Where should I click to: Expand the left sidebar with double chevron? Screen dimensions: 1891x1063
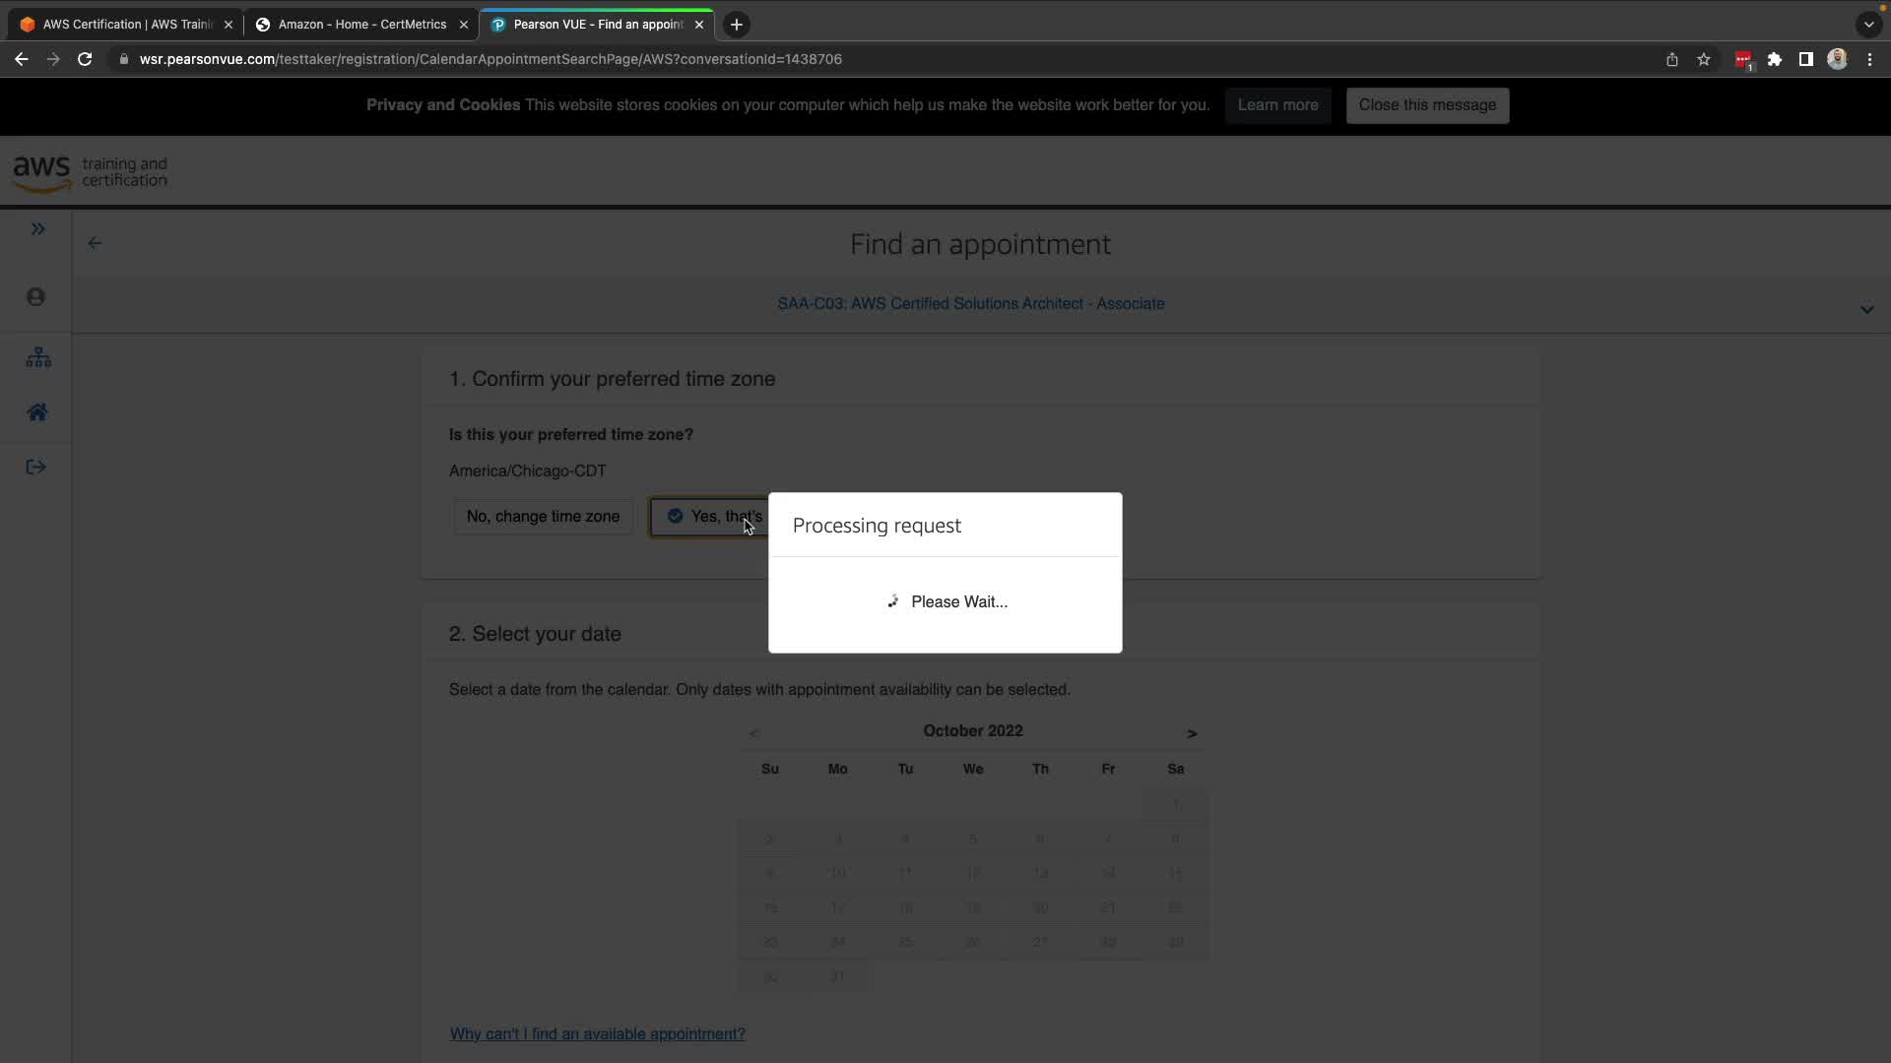[37, 229]
